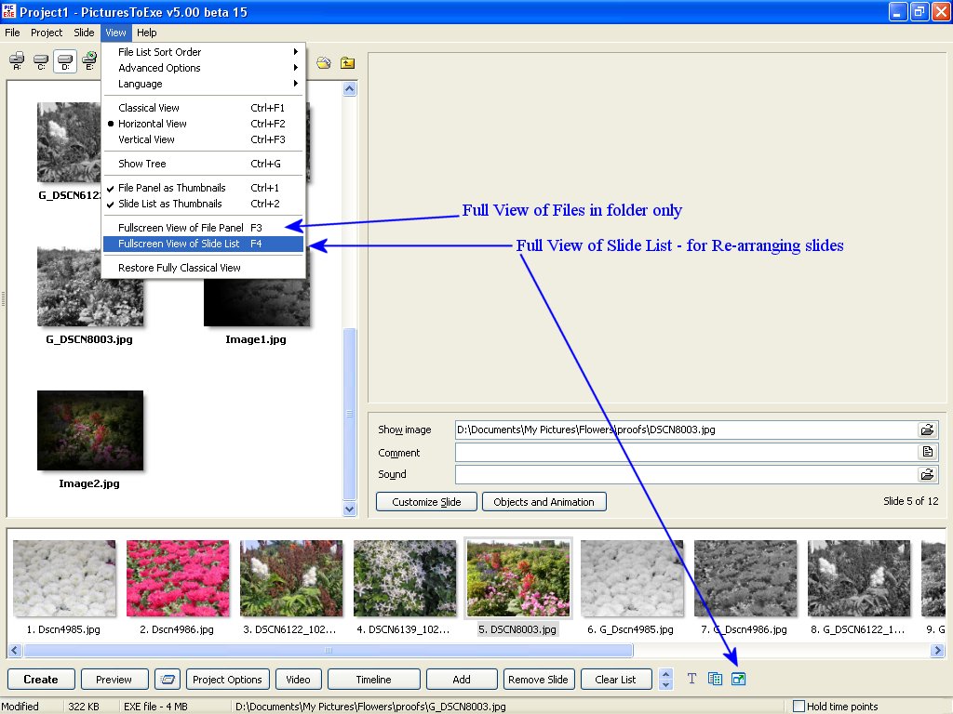Click the Video button
Viewport: 953px width, 714px height.
coord(298,680)
